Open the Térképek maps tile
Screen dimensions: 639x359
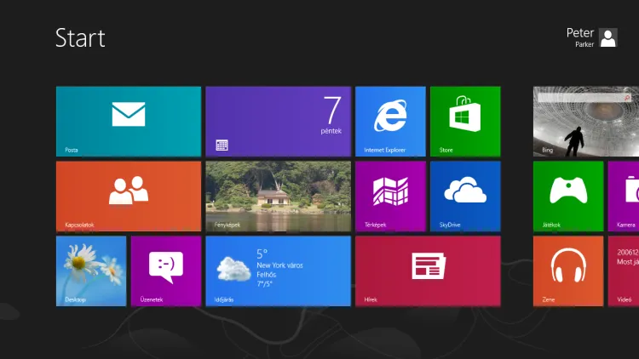click(x=390, y=196)
